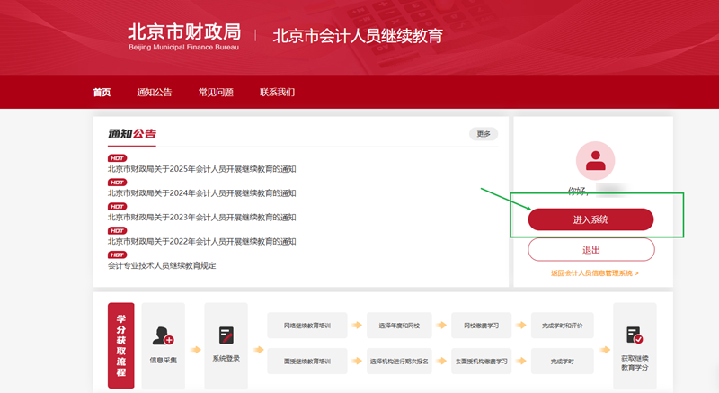This screenshot has width=719, height=393.
Task: Click the HOT badge above 会计专业技术人员继续教育规定
Action: coord(118,255)
